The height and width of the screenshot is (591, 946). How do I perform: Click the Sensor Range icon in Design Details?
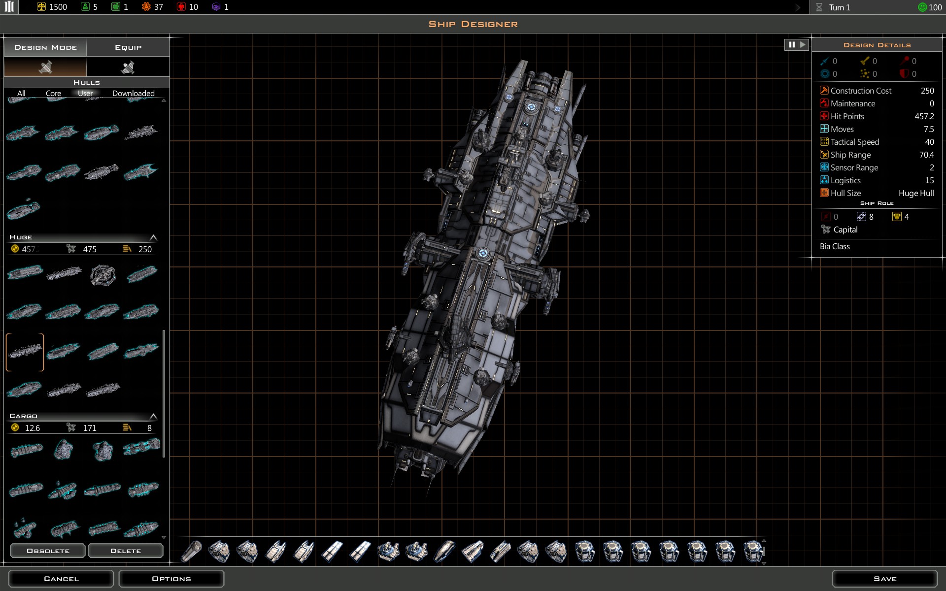824,167
